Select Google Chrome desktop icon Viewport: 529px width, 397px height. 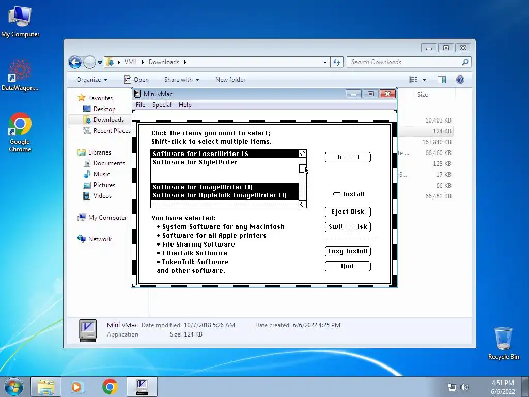pyautogui.click(x=20, y=132)
